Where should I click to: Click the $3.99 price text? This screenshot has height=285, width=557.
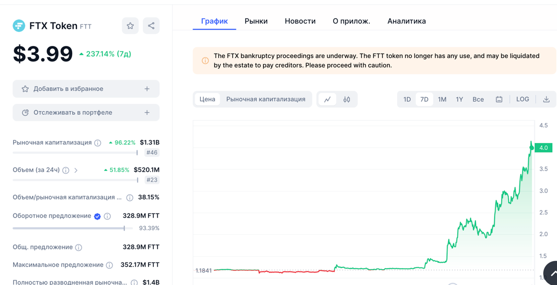pyautogui.click(x=43, y=54)
